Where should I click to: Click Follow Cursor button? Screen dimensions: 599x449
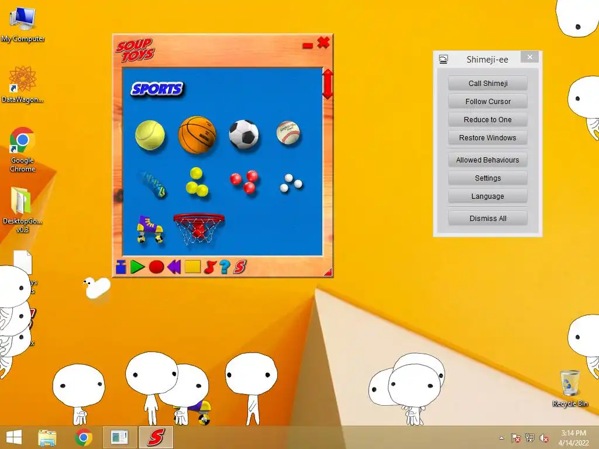488,102
